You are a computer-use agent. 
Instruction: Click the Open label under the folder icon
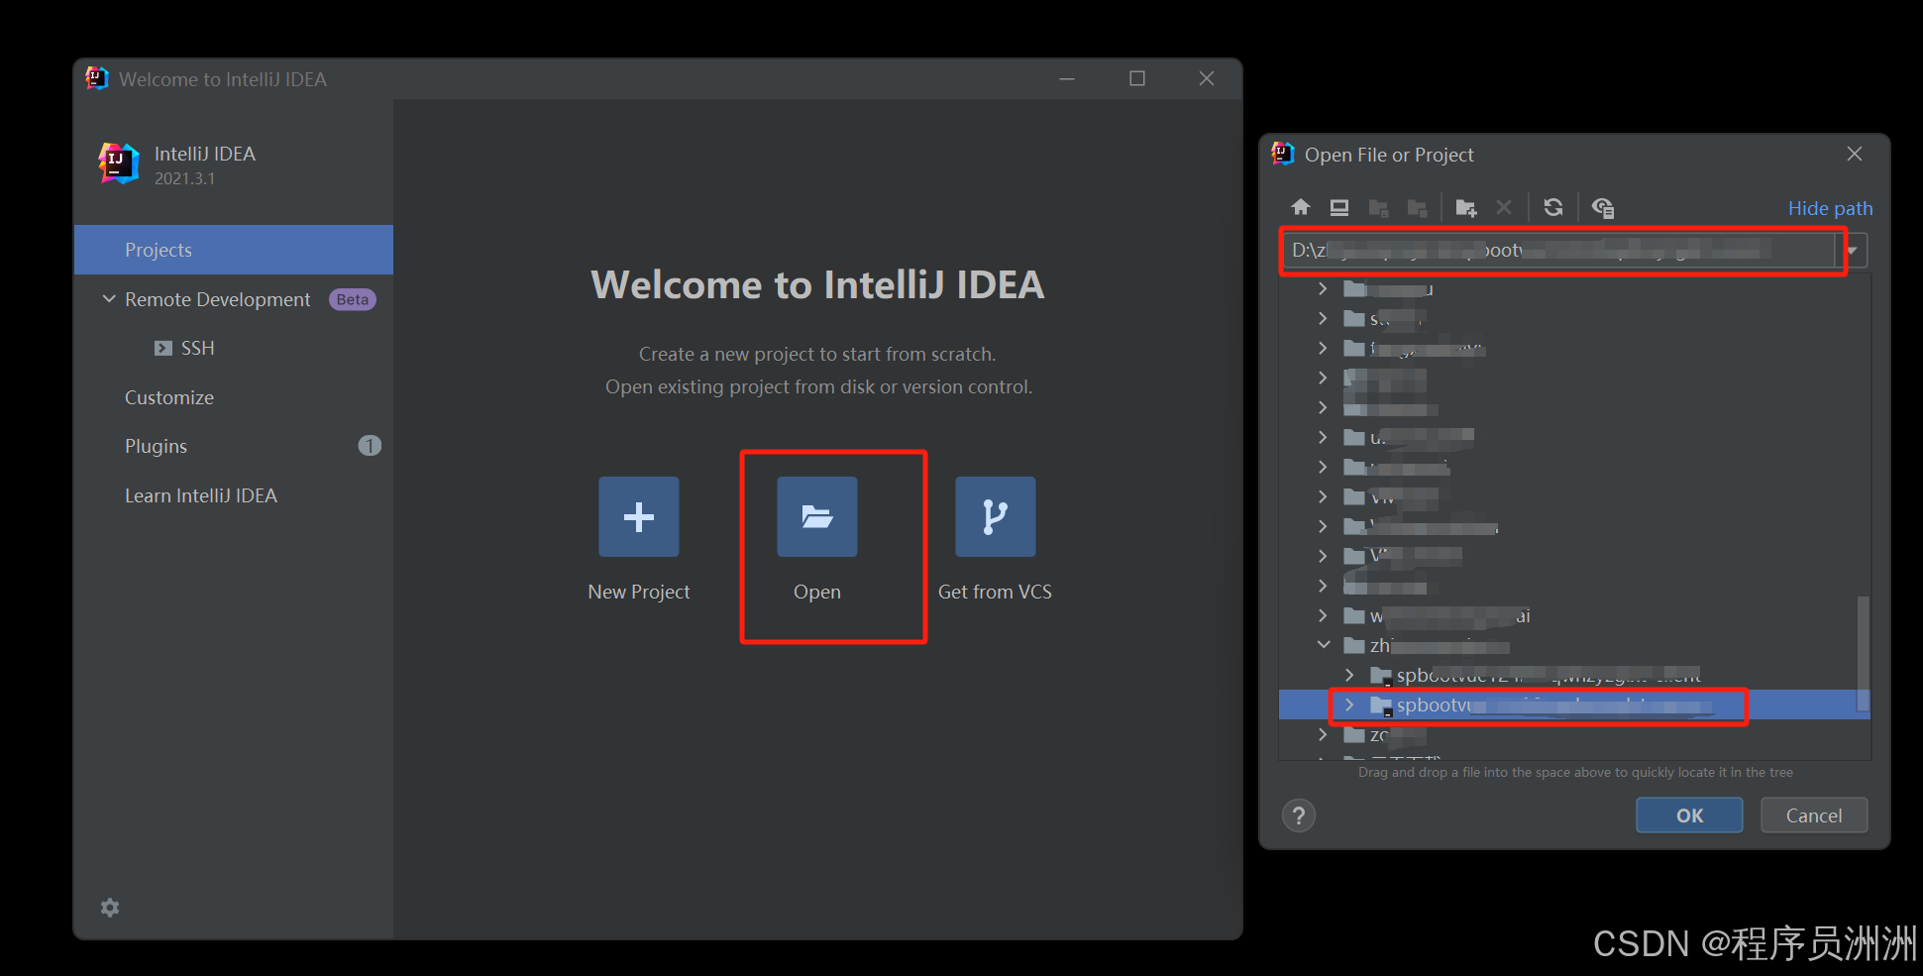point(817,592)
